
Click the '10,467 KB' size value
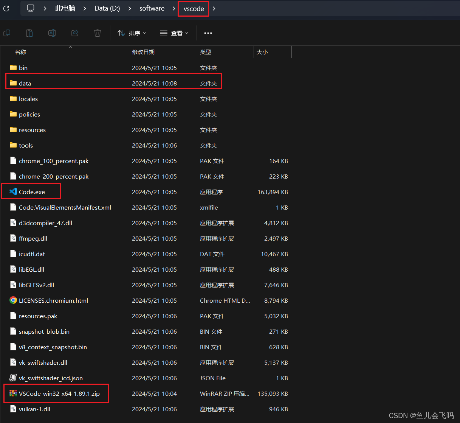[274, 254]
